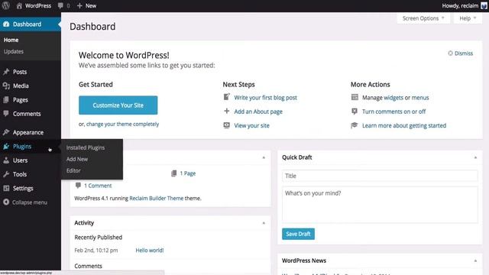This screenshot has height=275, width=489.
Task: Select the Settings icon in sidebar
Action: coord(6,189)
